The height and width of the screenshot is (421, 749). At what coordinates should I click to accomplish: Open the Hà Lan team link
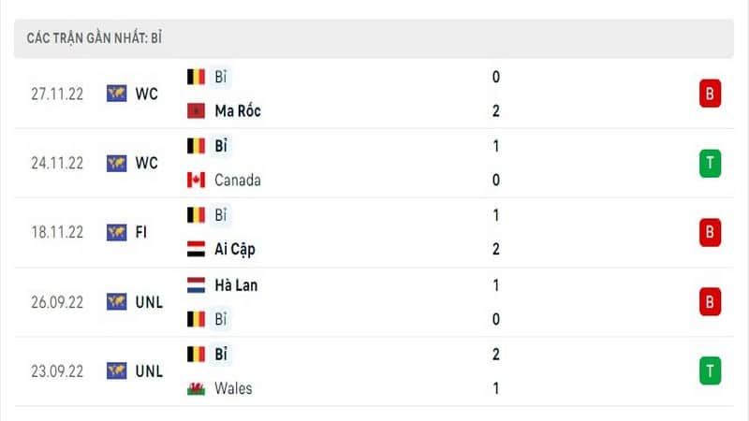236,285
